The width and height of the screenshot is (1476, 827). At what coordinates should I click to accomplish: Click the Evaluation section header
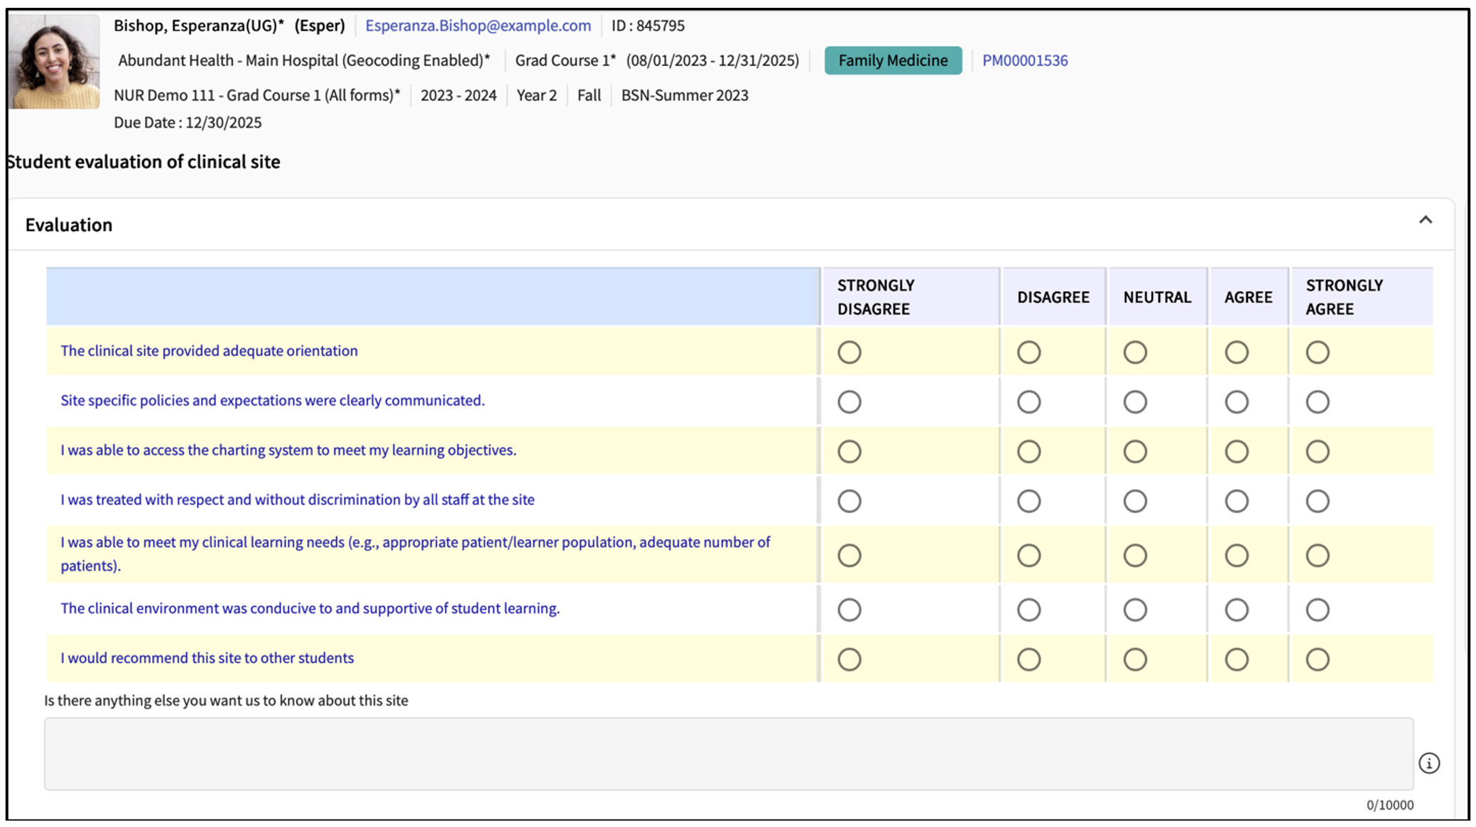(x=69, y=225)
